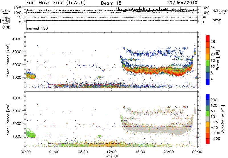The image size is (228, 158).
Task: Click the strong red-orange echo band in power panel
Action: click(x=158, y=70)
